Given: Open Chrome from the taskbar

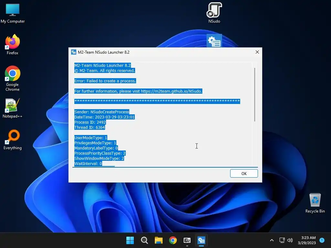Looking at the screenshot, I should click(173, 240).
